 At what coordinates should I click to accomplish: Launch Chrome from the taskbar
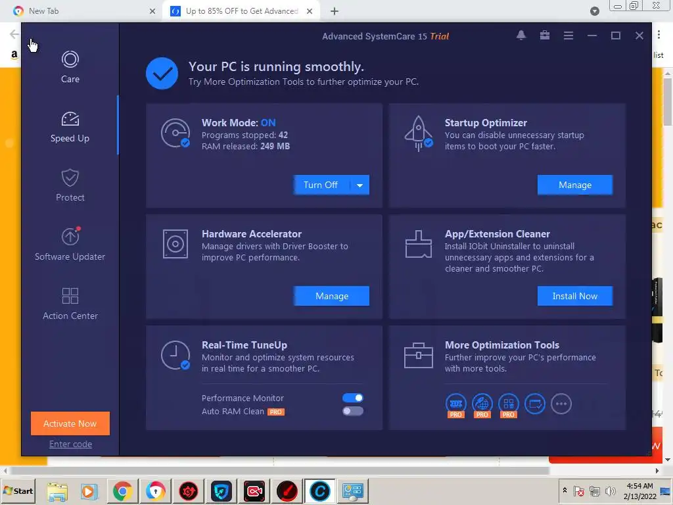click(x=122, y=491)
